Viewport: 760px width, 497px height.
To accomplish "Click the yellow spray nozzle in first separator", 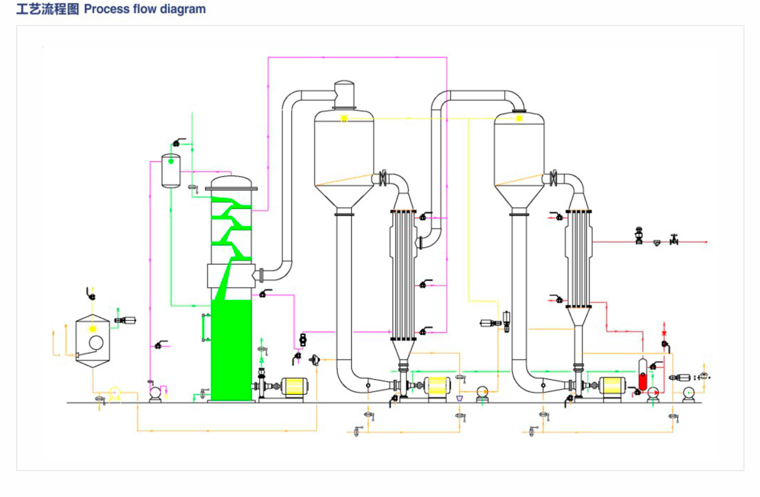I will point(344,118).
